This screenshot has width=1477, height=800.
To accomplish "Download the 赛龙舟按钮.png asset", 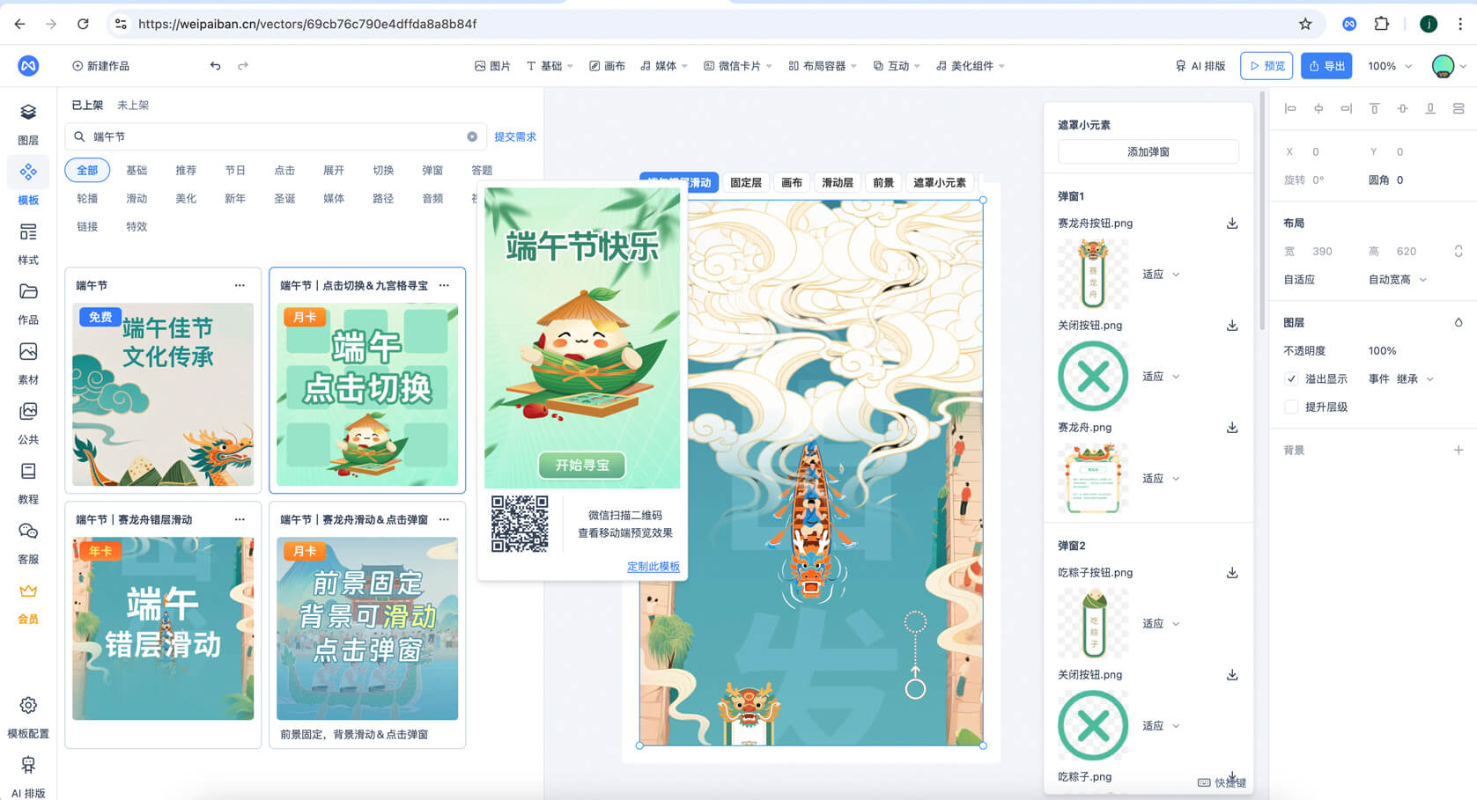I will point(1232,224).
